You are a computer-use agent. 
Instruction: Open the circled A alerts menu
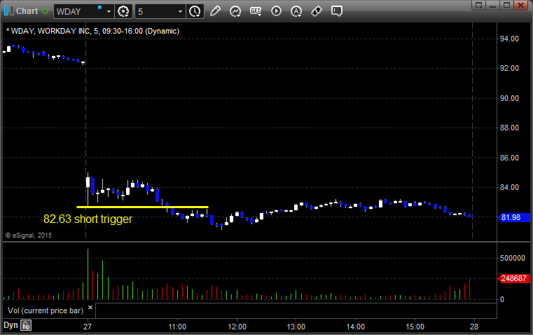pyautogui.click(x=296, y=11)
